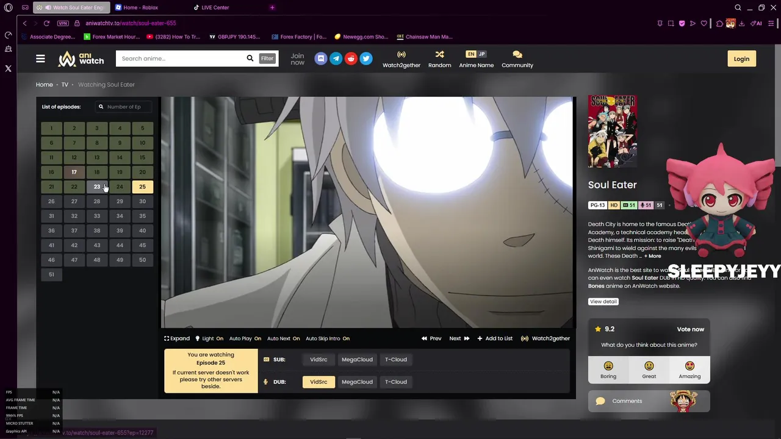Click the Home breadcrumb link

(44, 85)
